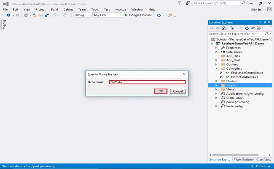Click the Navigate Forward icon in toolbar

point(18,15)
